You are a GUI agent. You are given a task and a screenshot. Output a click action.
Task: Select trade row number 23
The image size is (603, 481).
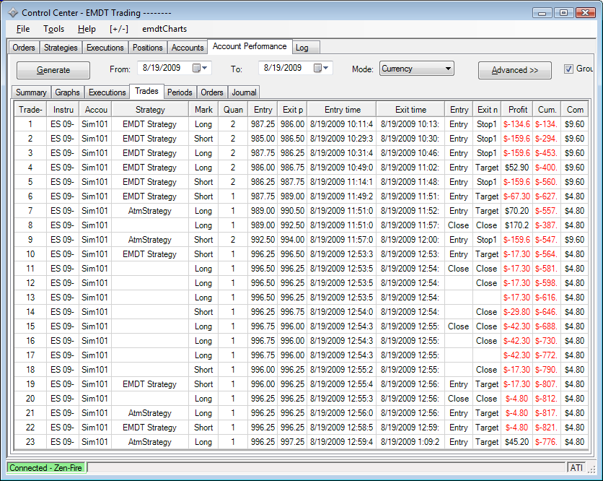pyautogui.click(x=301, y=442)
